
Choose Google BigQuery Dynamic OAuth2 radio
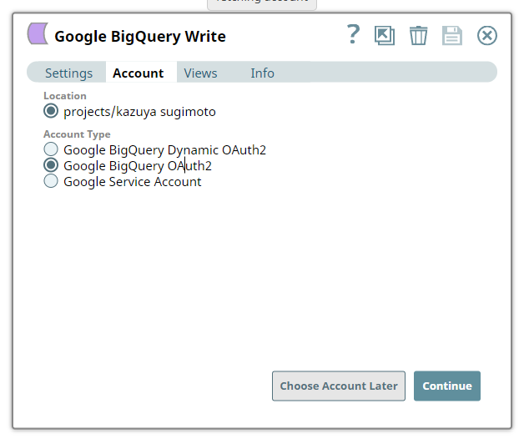tap(51, 149)
